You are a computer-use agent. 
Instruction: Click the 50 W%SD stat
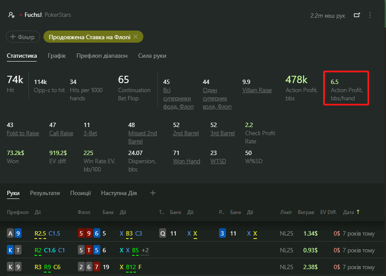[x=253, y=157]
